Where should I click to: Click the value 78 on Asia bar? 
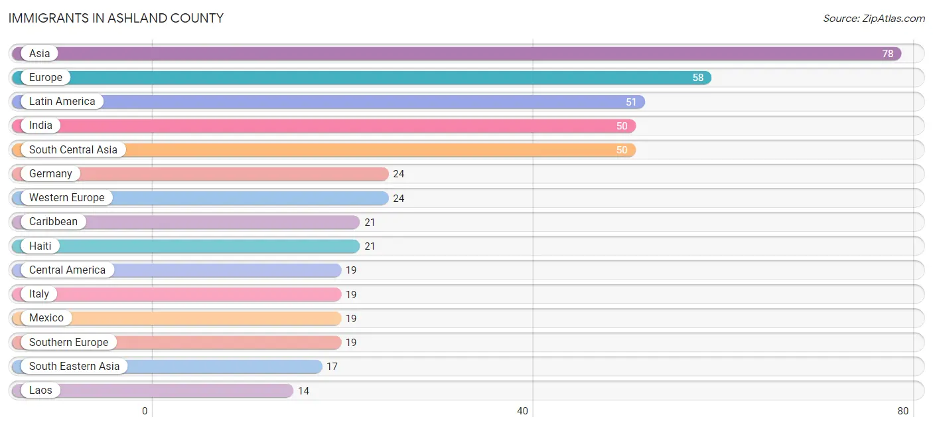coord(888,54)
